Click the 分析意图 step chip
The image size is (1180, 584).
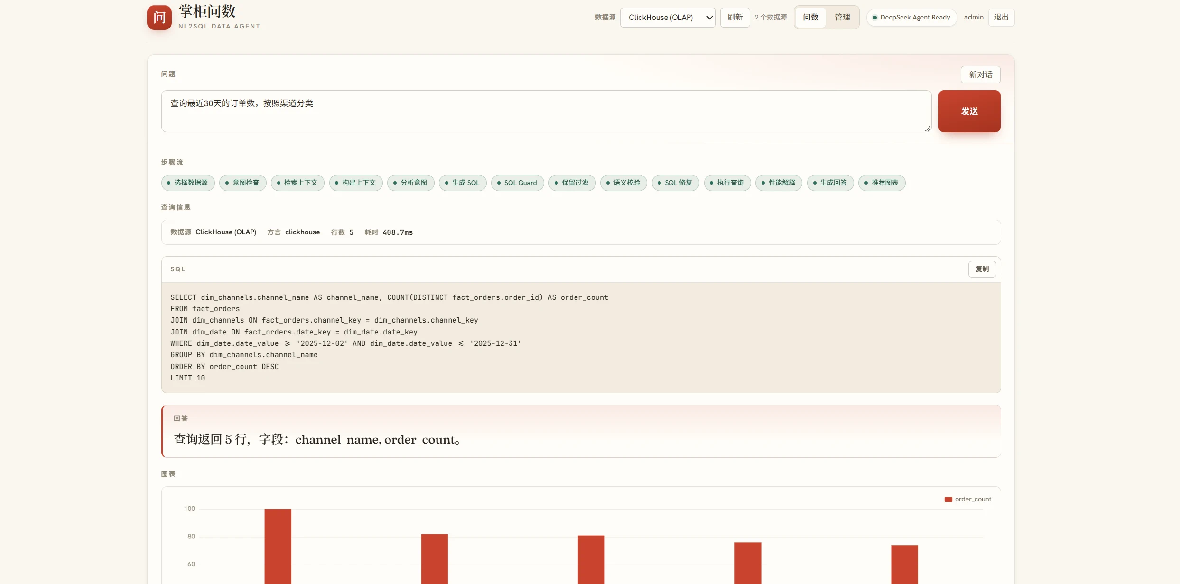(x=411, y=183)
